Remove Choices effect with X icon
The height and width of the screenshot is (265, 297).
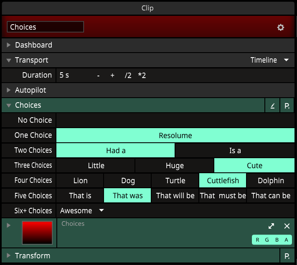coord(287,226)
